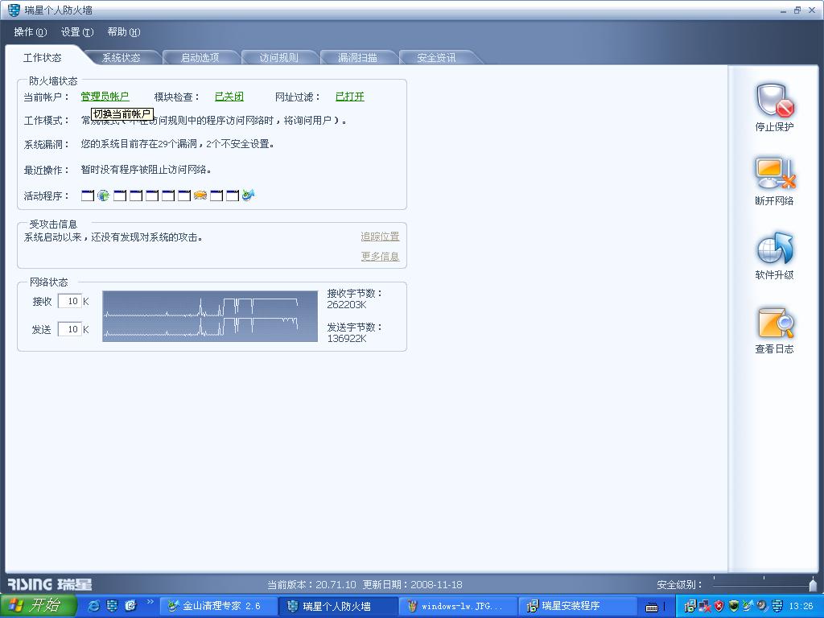Screen dimensions: 824x618
Task: Click the 已关闭 module check link
Action: (x=229, y=97)
